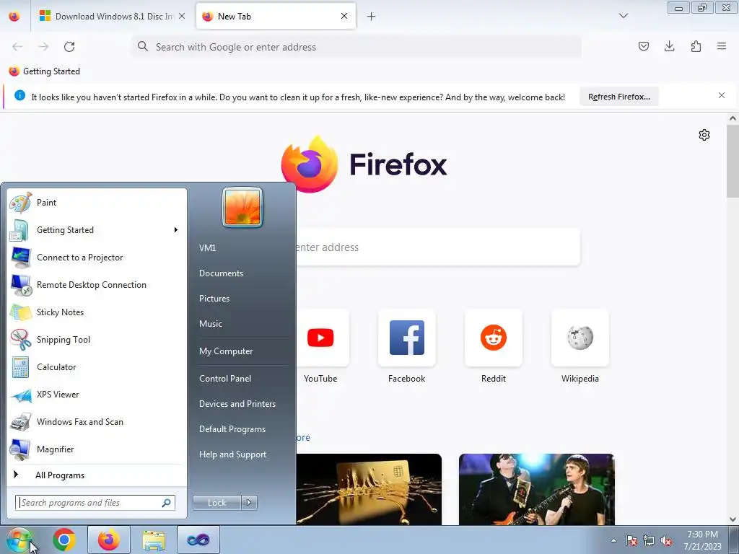Open Firefox application menu
The width and height of the screenshot is (739, 554).
(721, 46)
